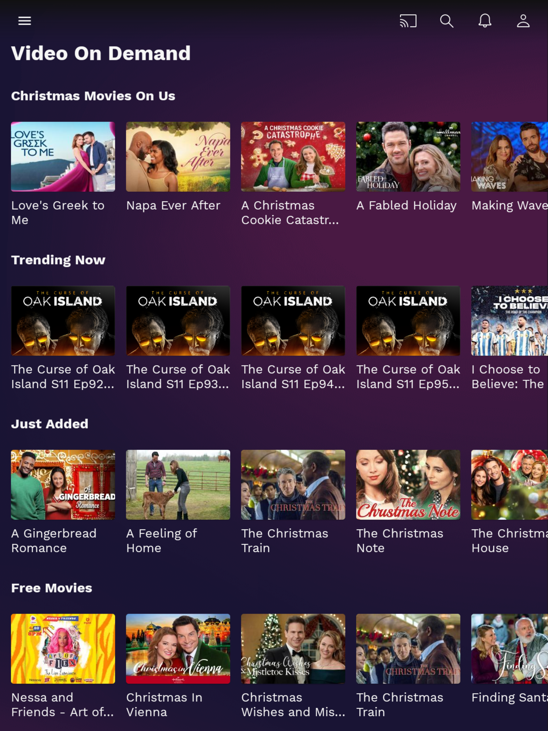
Task: Click the Nessa and Friends - Art of... title
Action: coord(62,704)
